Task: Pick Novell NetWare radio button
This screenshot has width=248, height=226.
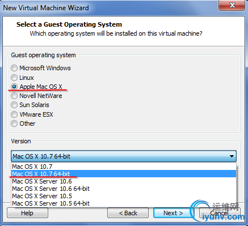Action: (x=14, y=96)
